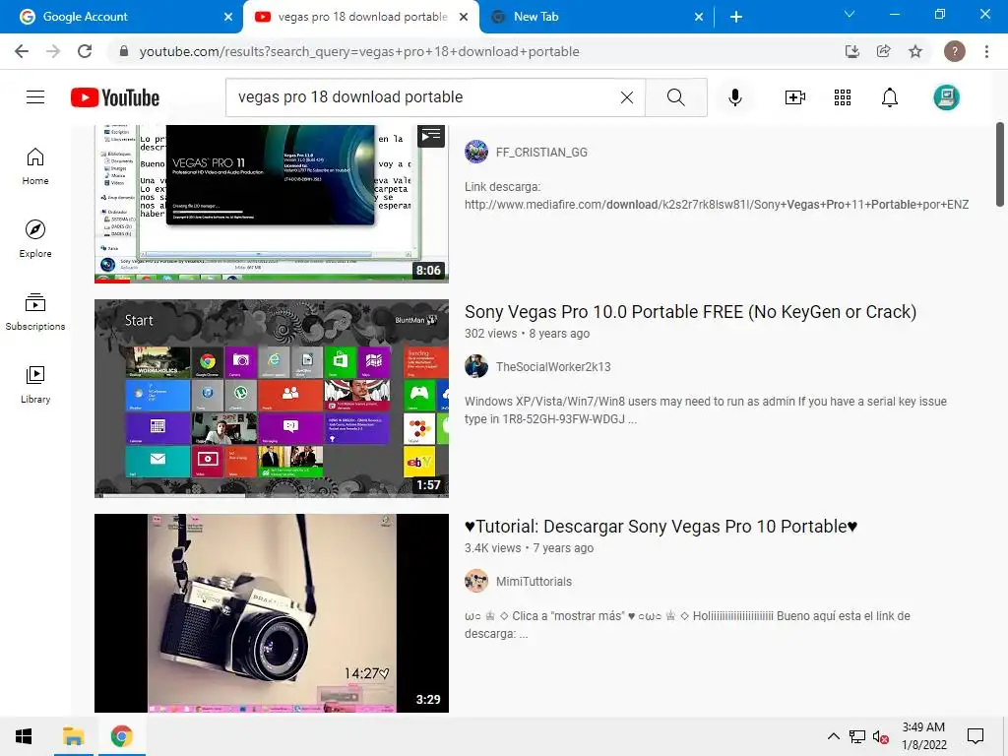Viewport: 1008px width, 756px height.
Task: Close the Google Account tab
Action: (x=228, y=17)
